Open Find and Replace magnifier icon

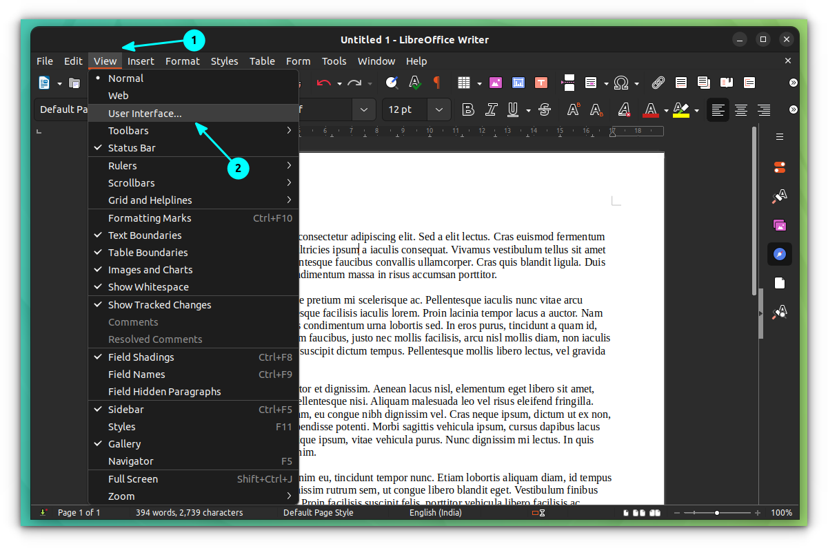click(x=392, y=83)
